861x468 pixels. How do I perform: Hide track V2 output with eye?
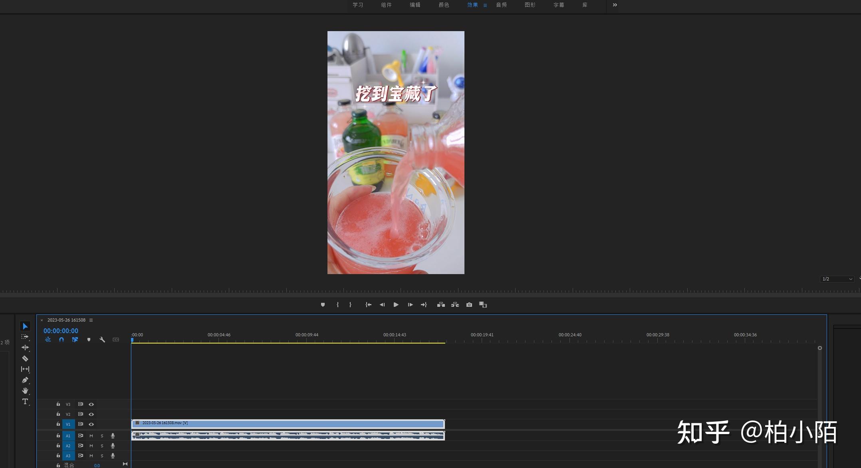click(91, 415)
